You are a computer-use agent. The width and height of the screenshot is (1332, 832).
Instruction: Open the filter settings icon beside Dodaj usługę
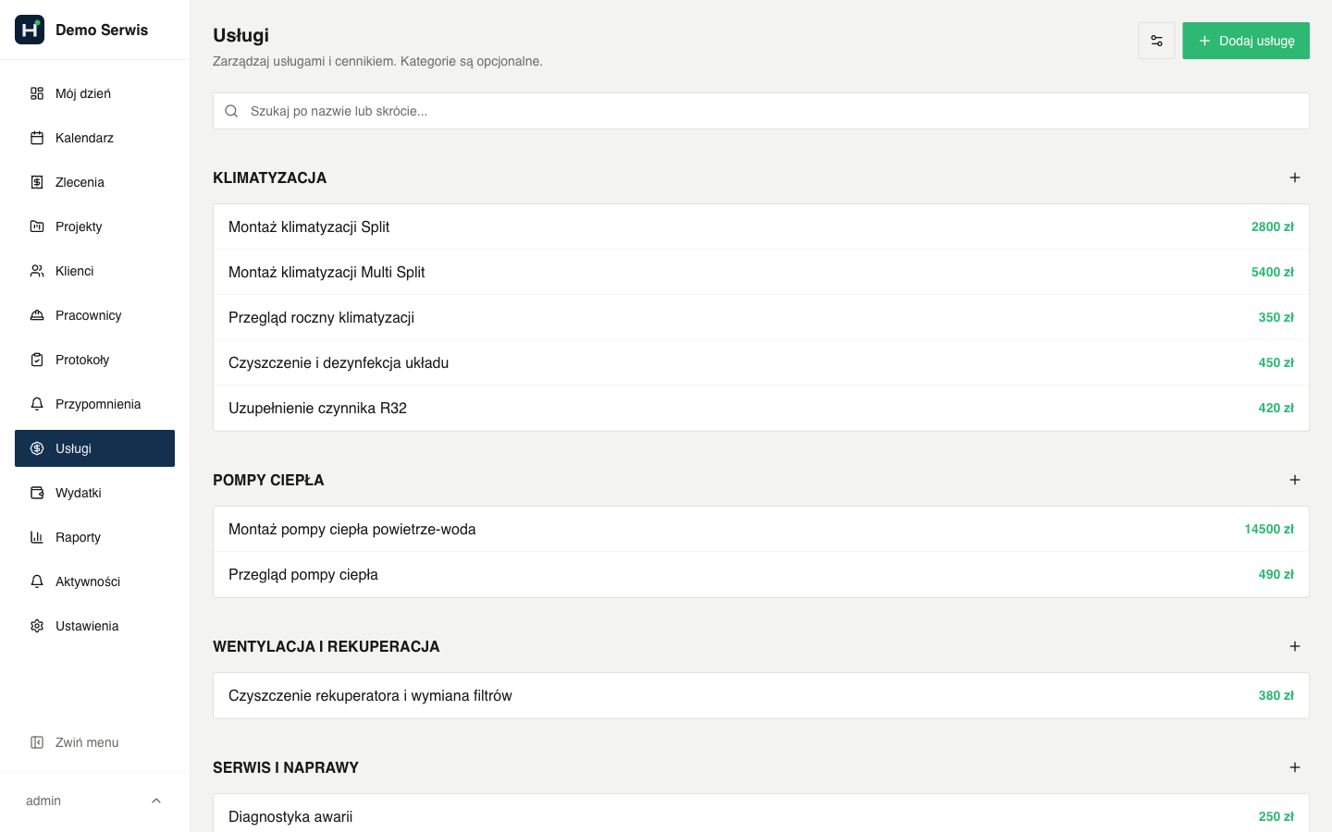[x=1156, y=41]
